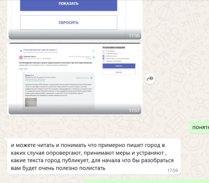Click the gray reply text block about ГВС
The height and width of the screenshot is (183, 209).
59,90
